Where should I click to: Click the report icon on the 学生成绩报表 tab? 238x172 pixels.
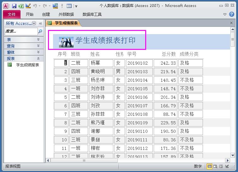(50, 23)
